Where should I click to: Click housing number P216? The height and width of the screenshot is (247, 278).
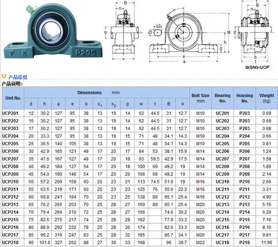coord(244,227)
